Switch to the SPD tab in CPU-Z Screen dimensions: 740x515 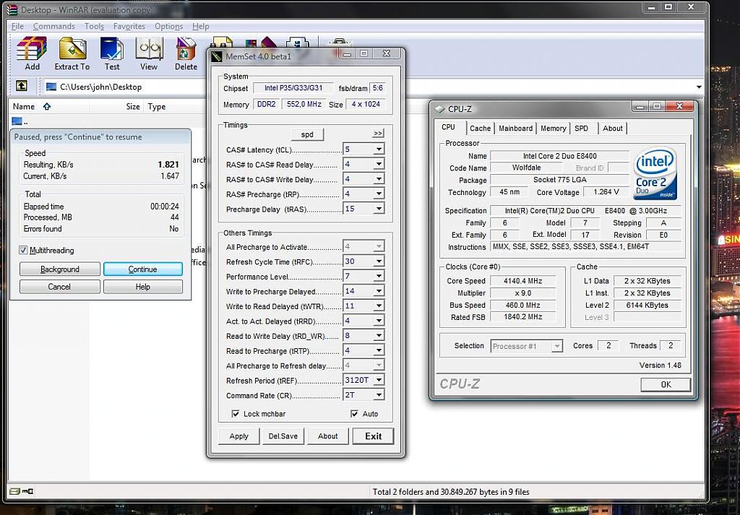(x=582, y=129)
